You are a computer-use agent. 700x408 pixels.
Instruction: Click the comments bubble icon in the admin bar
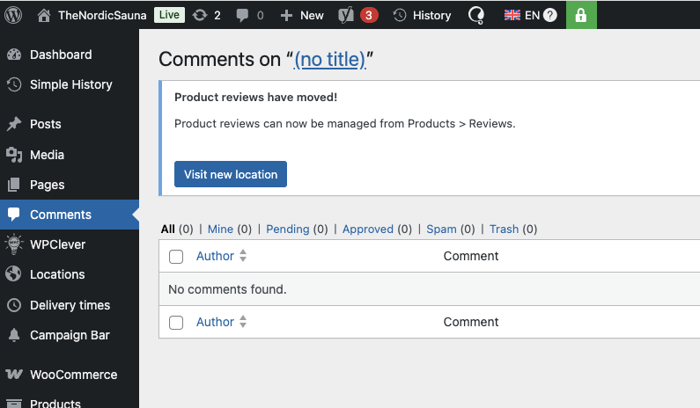point(242,16)
